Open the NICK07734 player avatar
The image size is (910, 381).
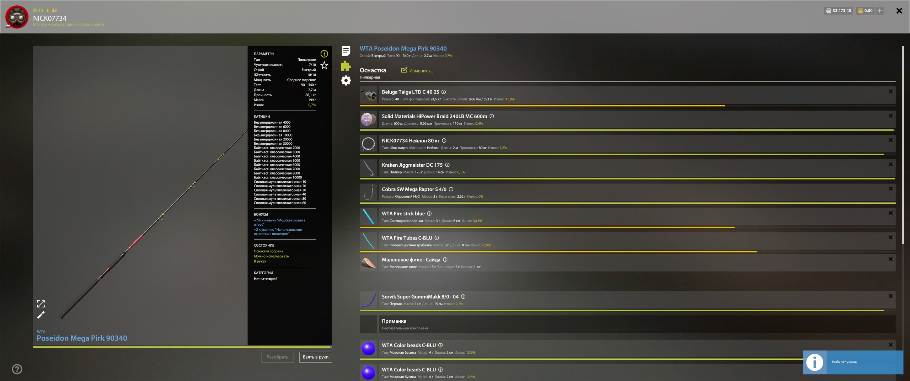[x=17, y=17]
